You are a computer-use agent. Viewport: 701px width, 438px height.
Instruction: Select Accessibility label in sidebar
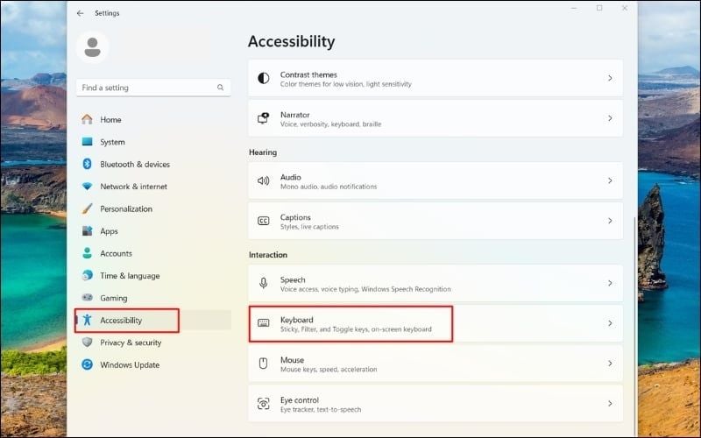click(121, 321)
